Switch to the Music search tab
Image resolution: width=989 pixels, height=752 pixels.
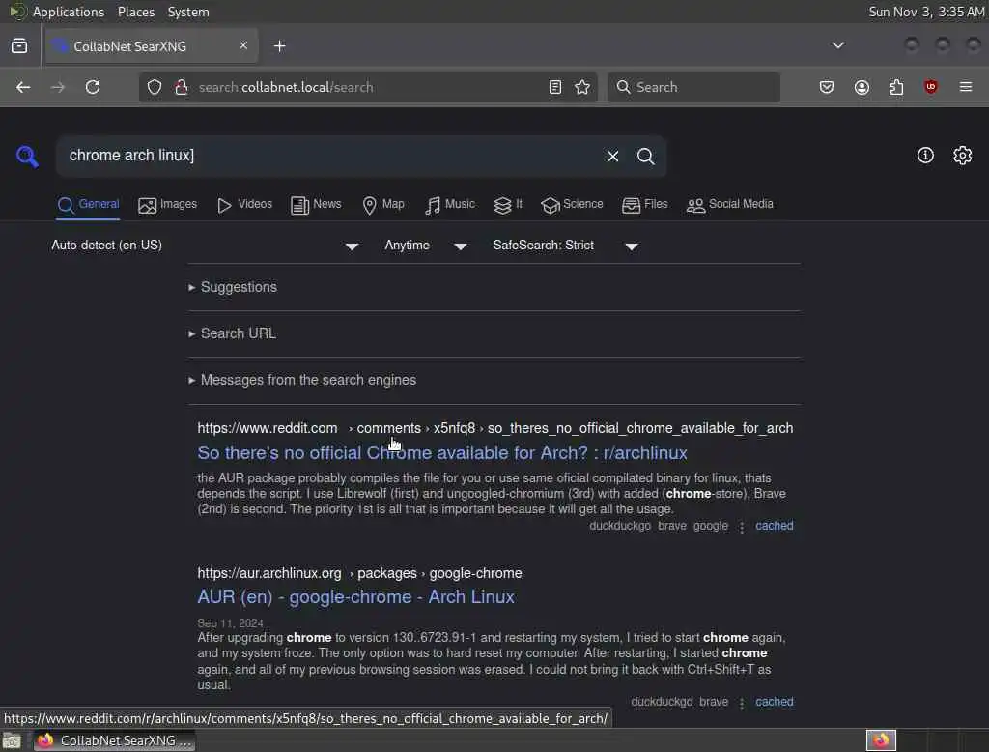[x=450, y=205]
